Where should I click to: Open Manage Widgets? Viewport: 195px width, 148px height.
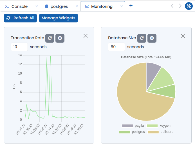pyautogui.click(x=59, y=18)
